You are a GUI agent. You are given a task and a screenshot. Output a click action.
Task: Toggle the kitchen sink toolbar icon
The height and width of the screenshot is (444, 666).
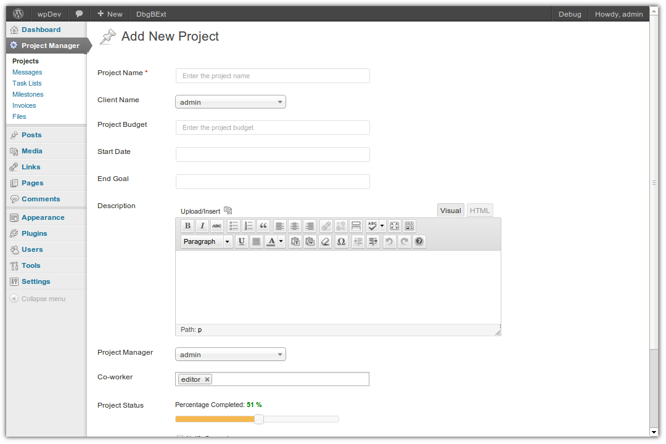pos(409,226)
